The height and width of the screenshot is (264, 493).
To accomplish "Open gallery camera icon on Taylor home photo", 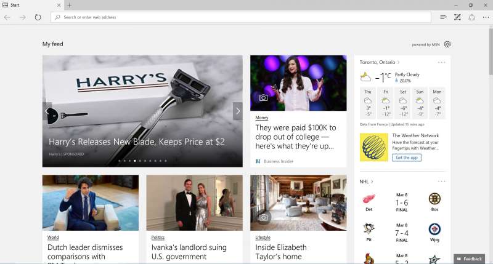I will pos(264,218).
